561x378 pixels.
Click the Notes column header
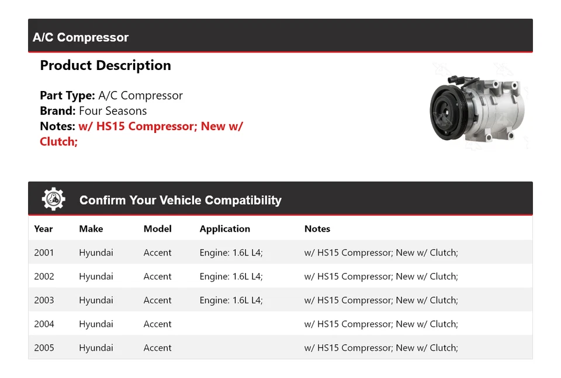point(317,229)
